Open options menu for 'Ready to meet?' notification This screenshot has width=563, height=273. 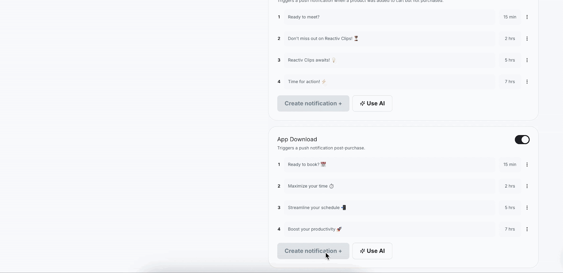point(527,17)
